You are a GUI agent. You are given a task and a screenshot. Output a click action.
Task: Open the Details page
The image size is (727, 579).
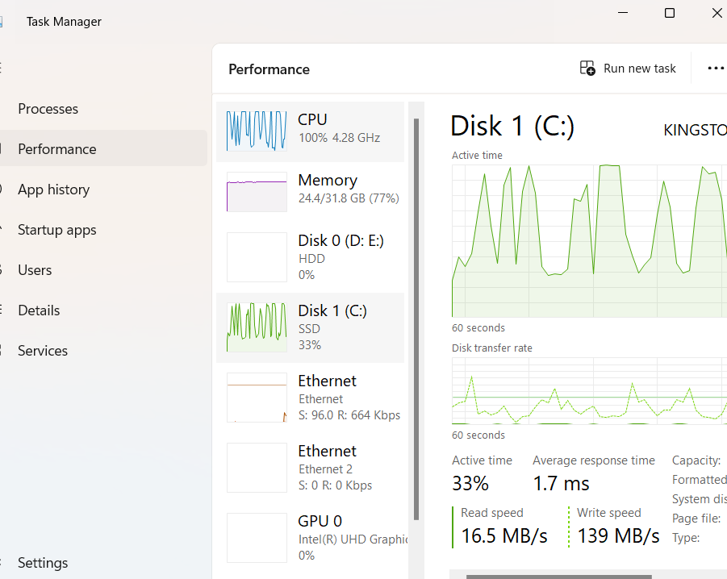coord(39,310)
